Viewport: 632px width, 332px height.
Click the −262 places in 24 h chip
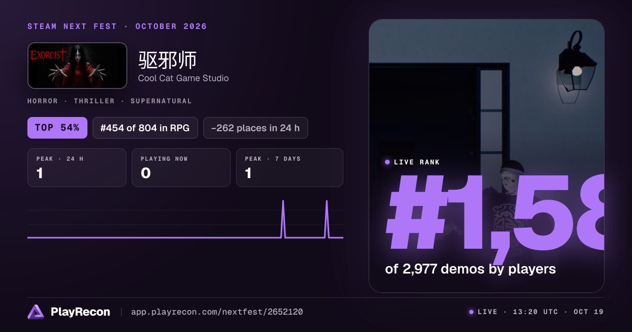(255, 128)
